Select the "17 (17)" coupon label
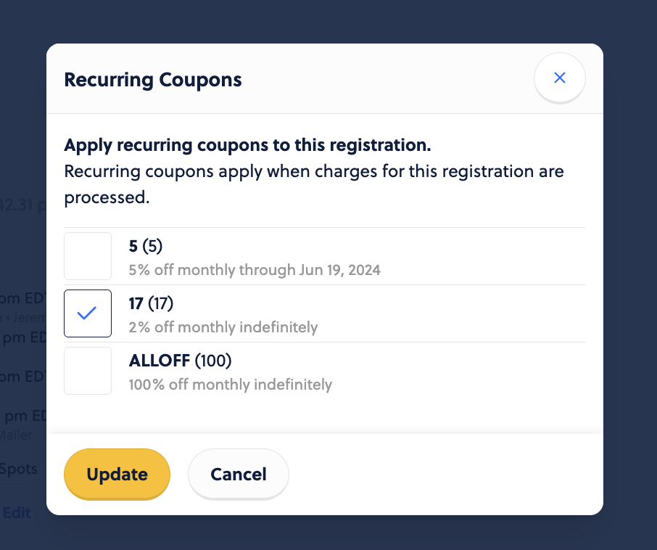 (x=151, y=303)
